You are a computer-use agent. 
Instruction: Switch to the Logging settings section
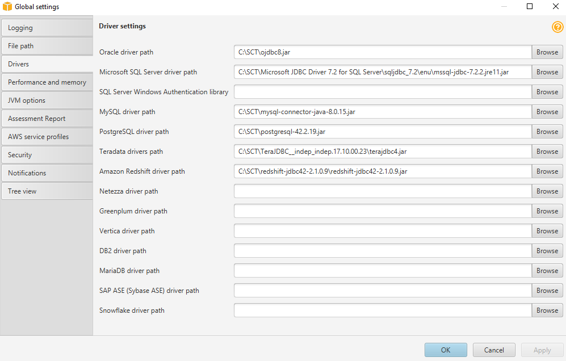click(x=47, y=27)
